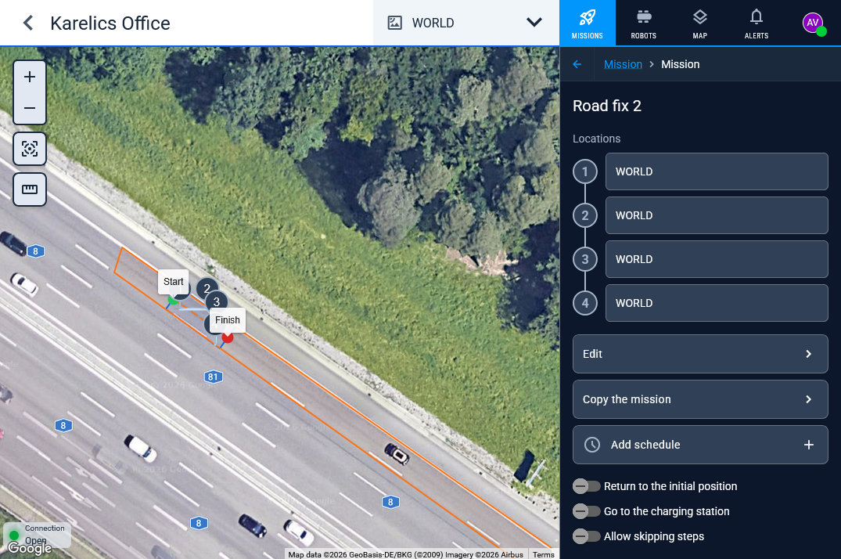Select location 2 WORLD entry
841x559 pixels.
(717, 215)
